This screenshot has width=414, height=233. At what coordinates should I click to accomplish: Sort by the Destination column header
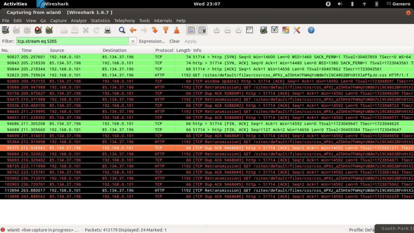(127, 50)
